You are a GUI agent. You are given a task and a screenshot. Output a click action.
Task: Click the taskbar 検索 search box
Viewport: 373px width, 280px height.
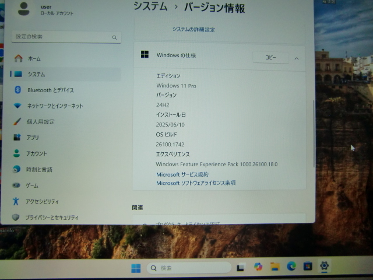[x=189, y=268]
